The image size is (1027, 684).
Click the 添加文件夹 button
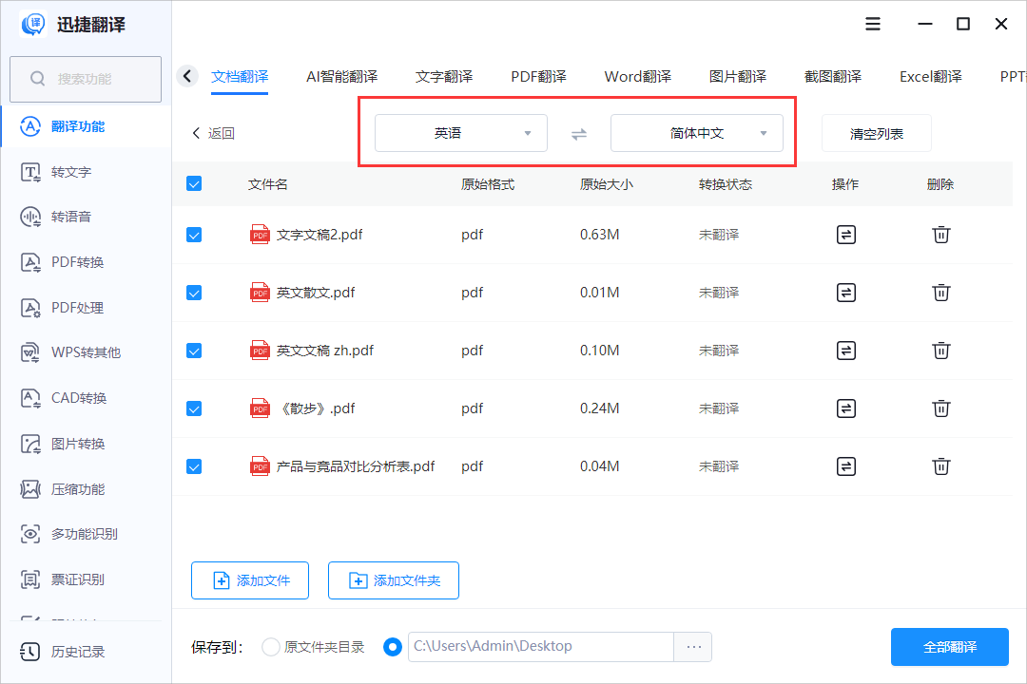pyautogui.click(x=394, y=580)
